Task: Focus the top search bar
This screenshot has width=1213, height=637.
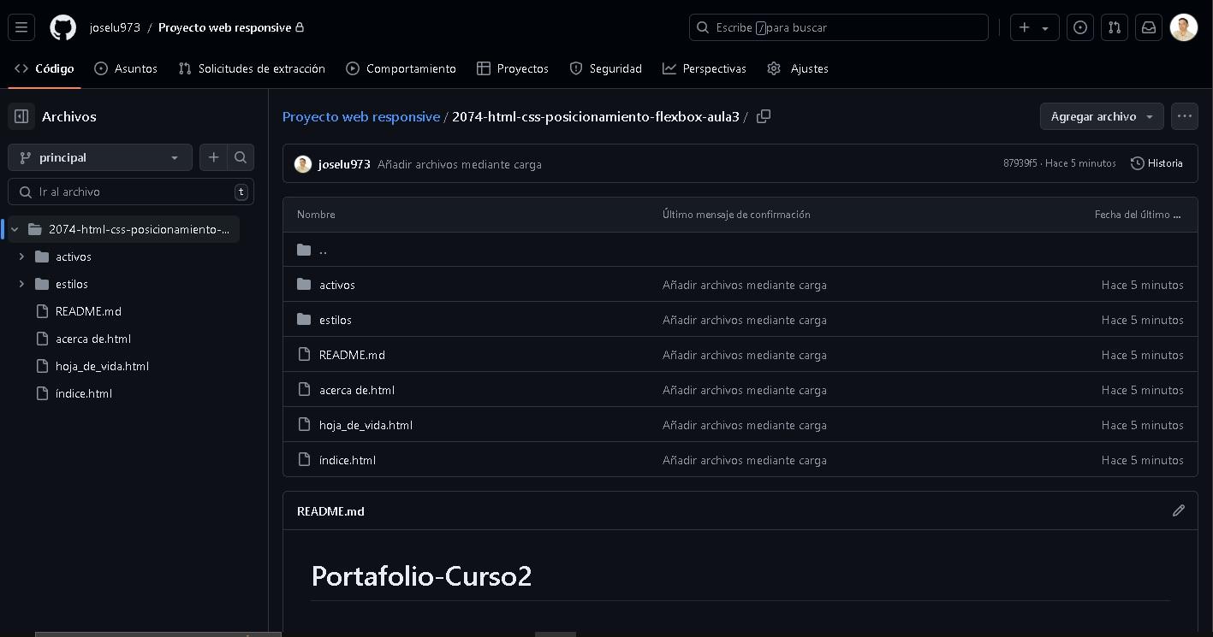Action: 839,27
